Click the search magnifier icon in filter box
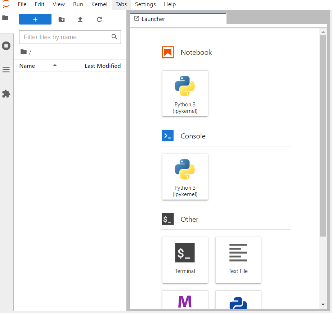 pyautogui.click(x=115, y=37)
